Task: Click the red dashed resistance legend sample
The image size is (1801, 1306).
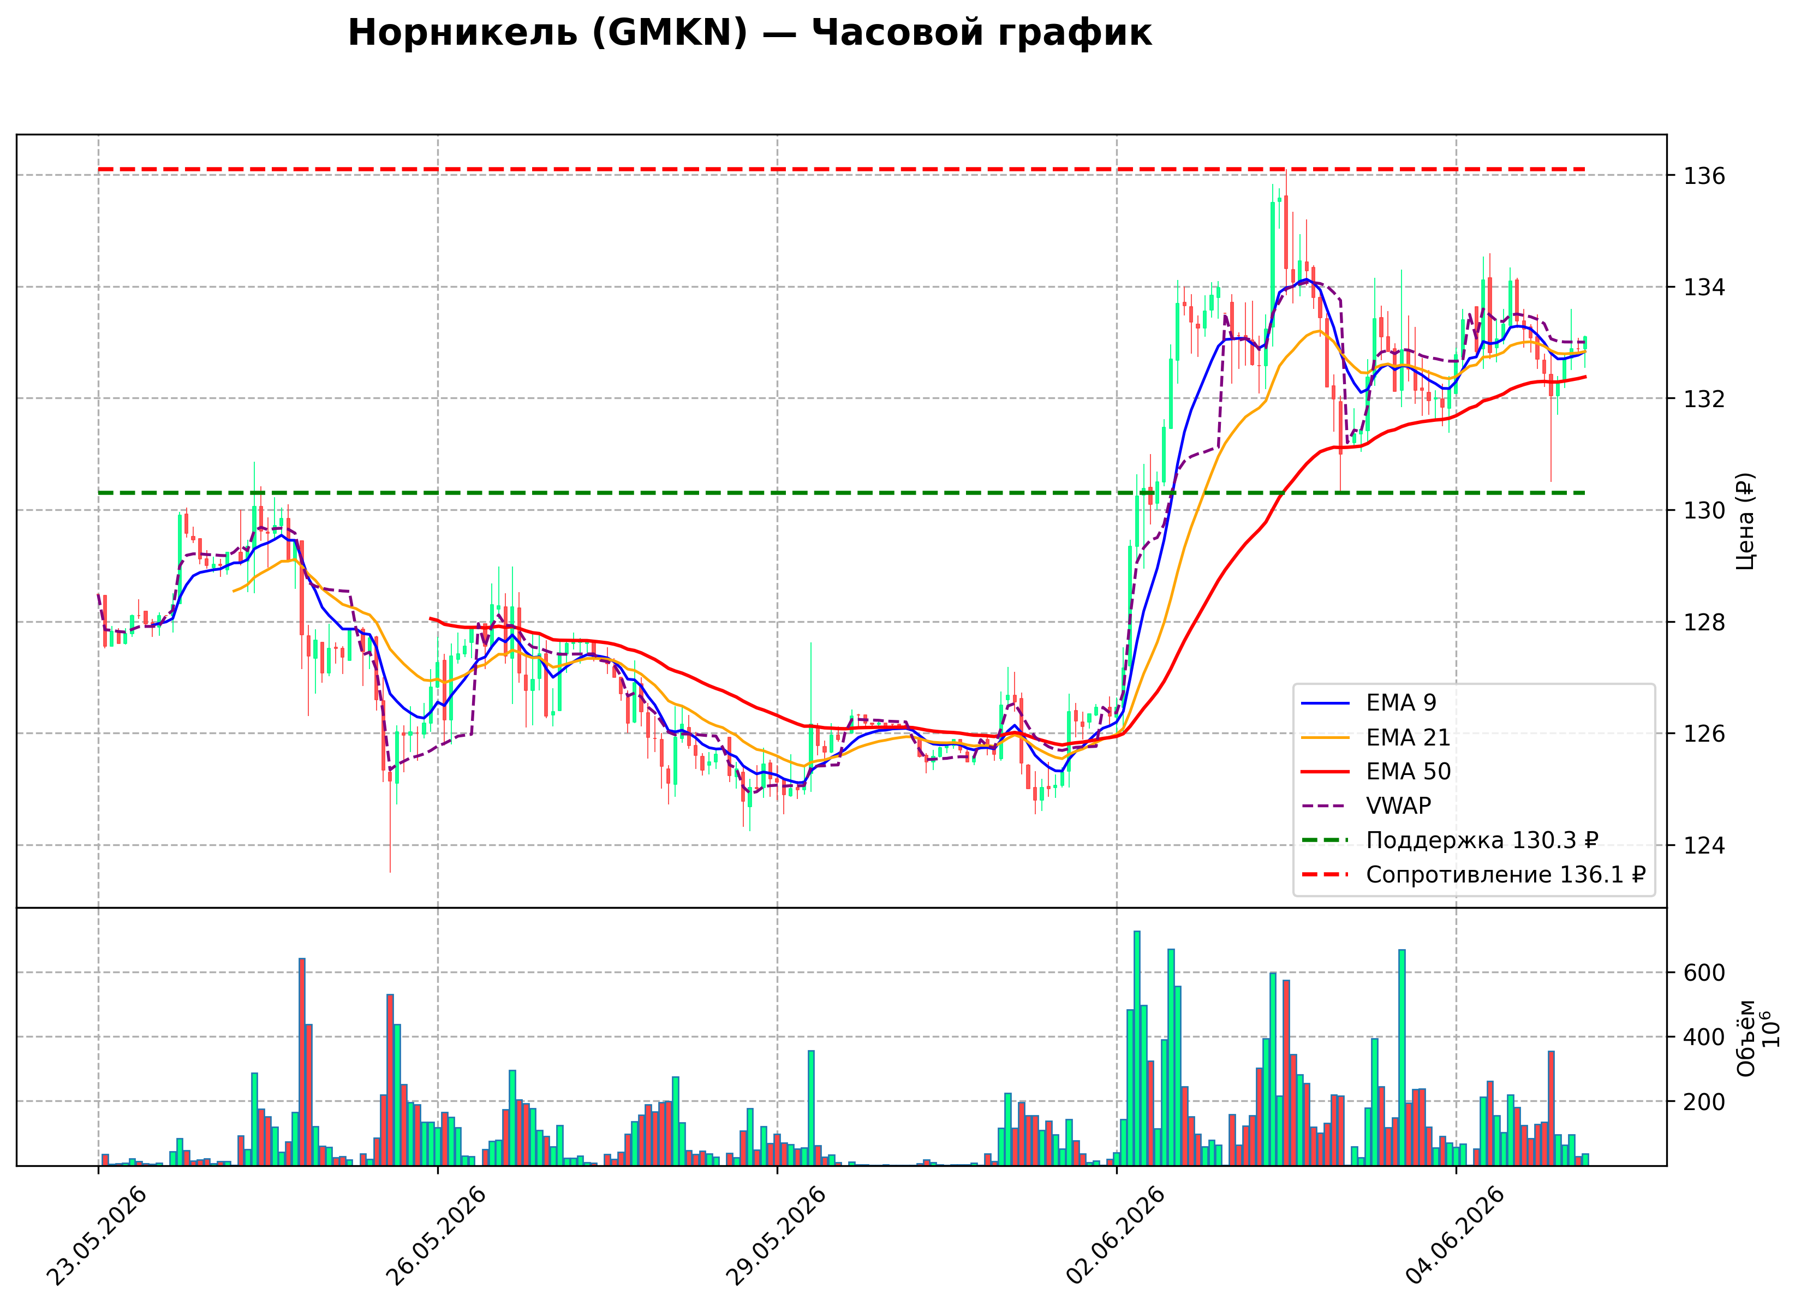Action: 1325,875
